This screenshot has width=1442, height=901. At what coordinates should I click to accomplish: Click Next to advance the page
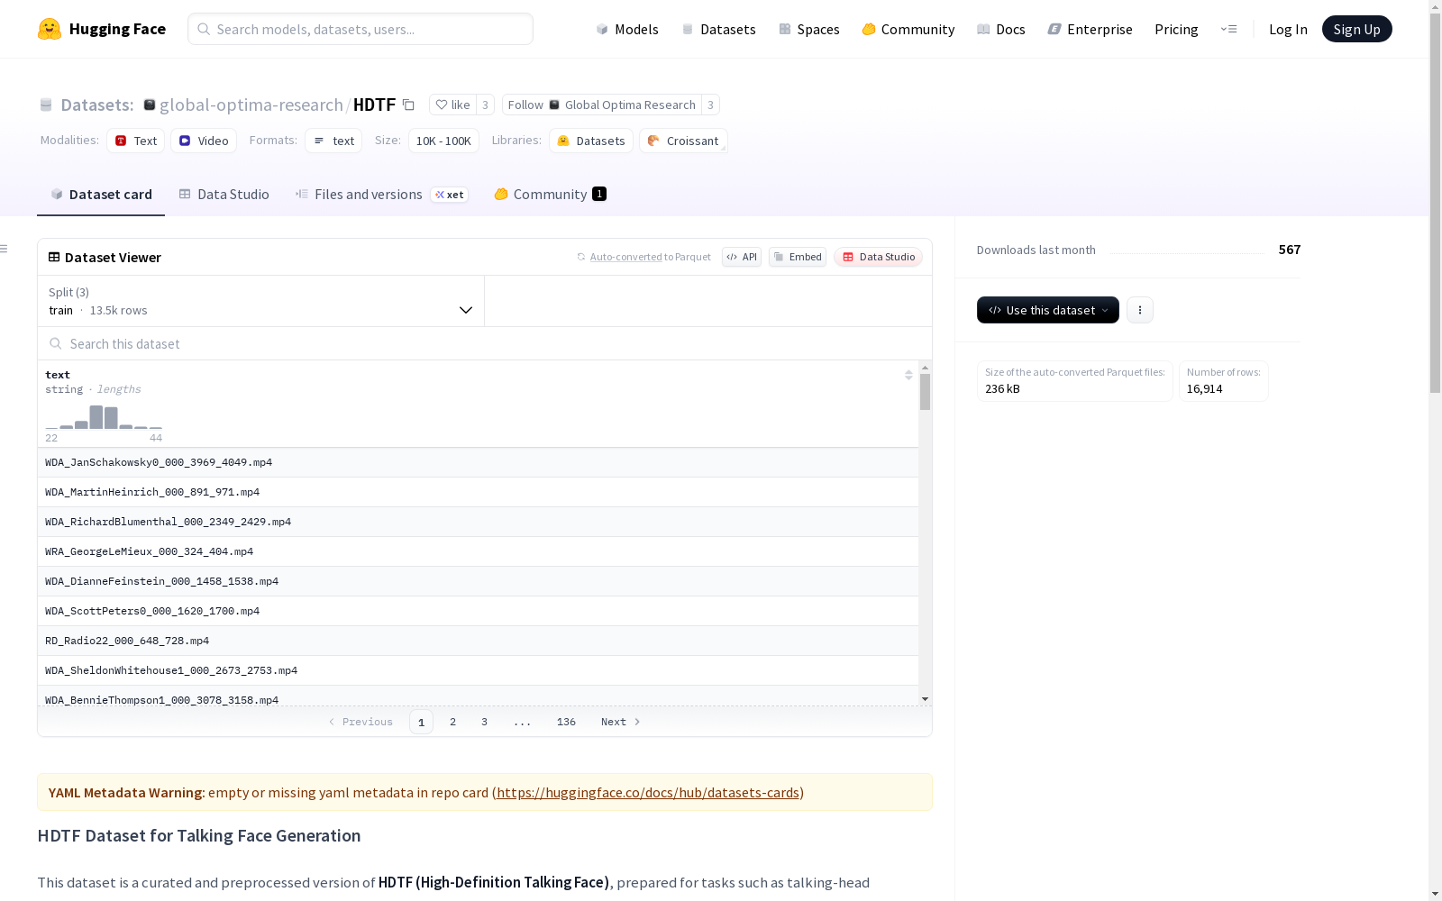point(620,722)
